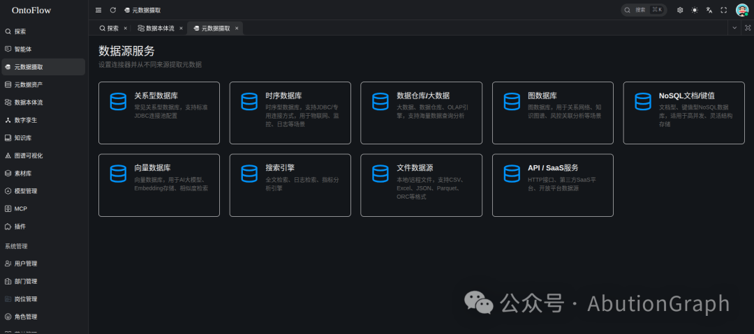Viewport: 754px width, 334px height.
Task: Open the 搜索引擎 card
Action: click(x=290, y=185)
